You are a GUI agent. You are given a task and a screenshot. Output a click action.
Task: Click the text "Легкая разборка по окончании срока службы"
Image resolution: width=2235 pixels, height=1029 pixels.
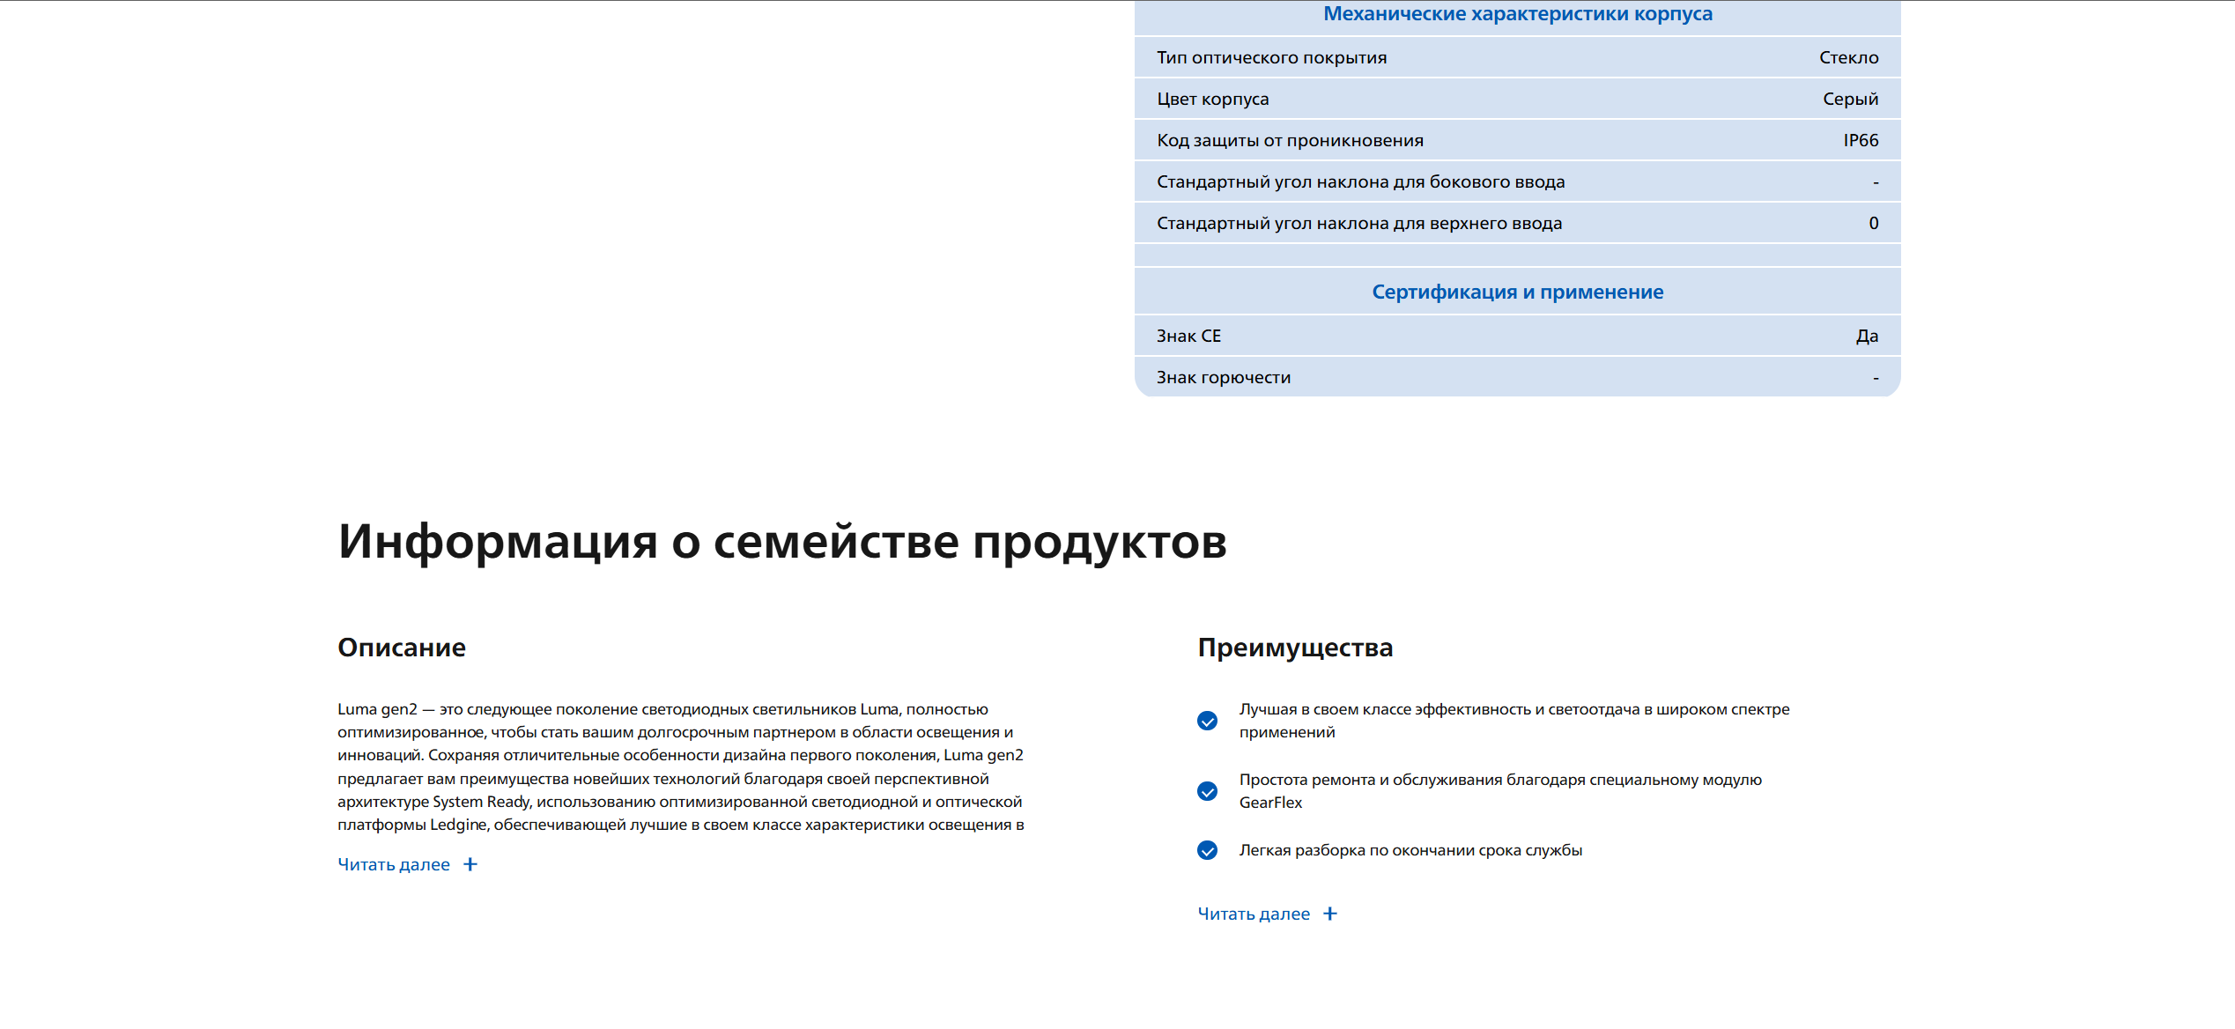pos(1410,850)
